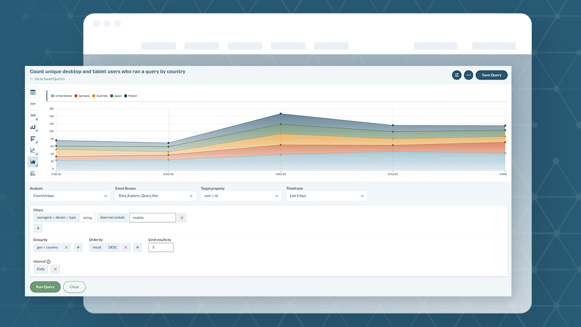The width and height of the screenshot is (581, 327).
Task: Select the single metric (123) view
Action: click(x=33, y=116)
